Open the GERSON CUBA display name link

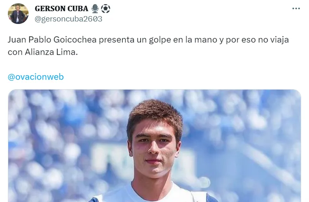(x=61, y=9)
